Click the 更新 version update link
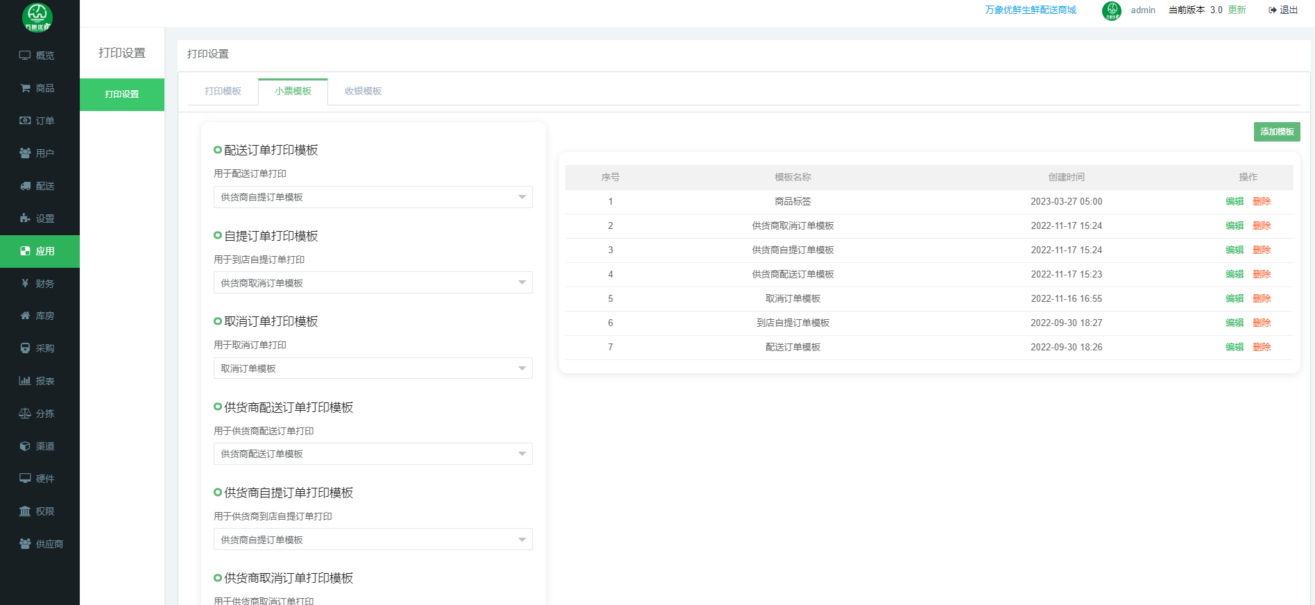1315x605 pixels. pos(1237,10)
